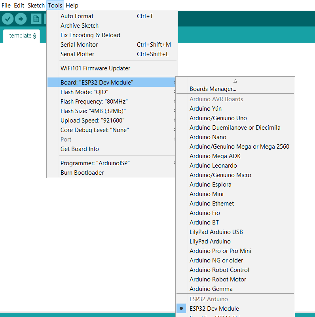The height and width of the screenshot is (317, 315).
Task: Open the WiFi101 Firmware Updater
Action: click(x=95, y=68)
